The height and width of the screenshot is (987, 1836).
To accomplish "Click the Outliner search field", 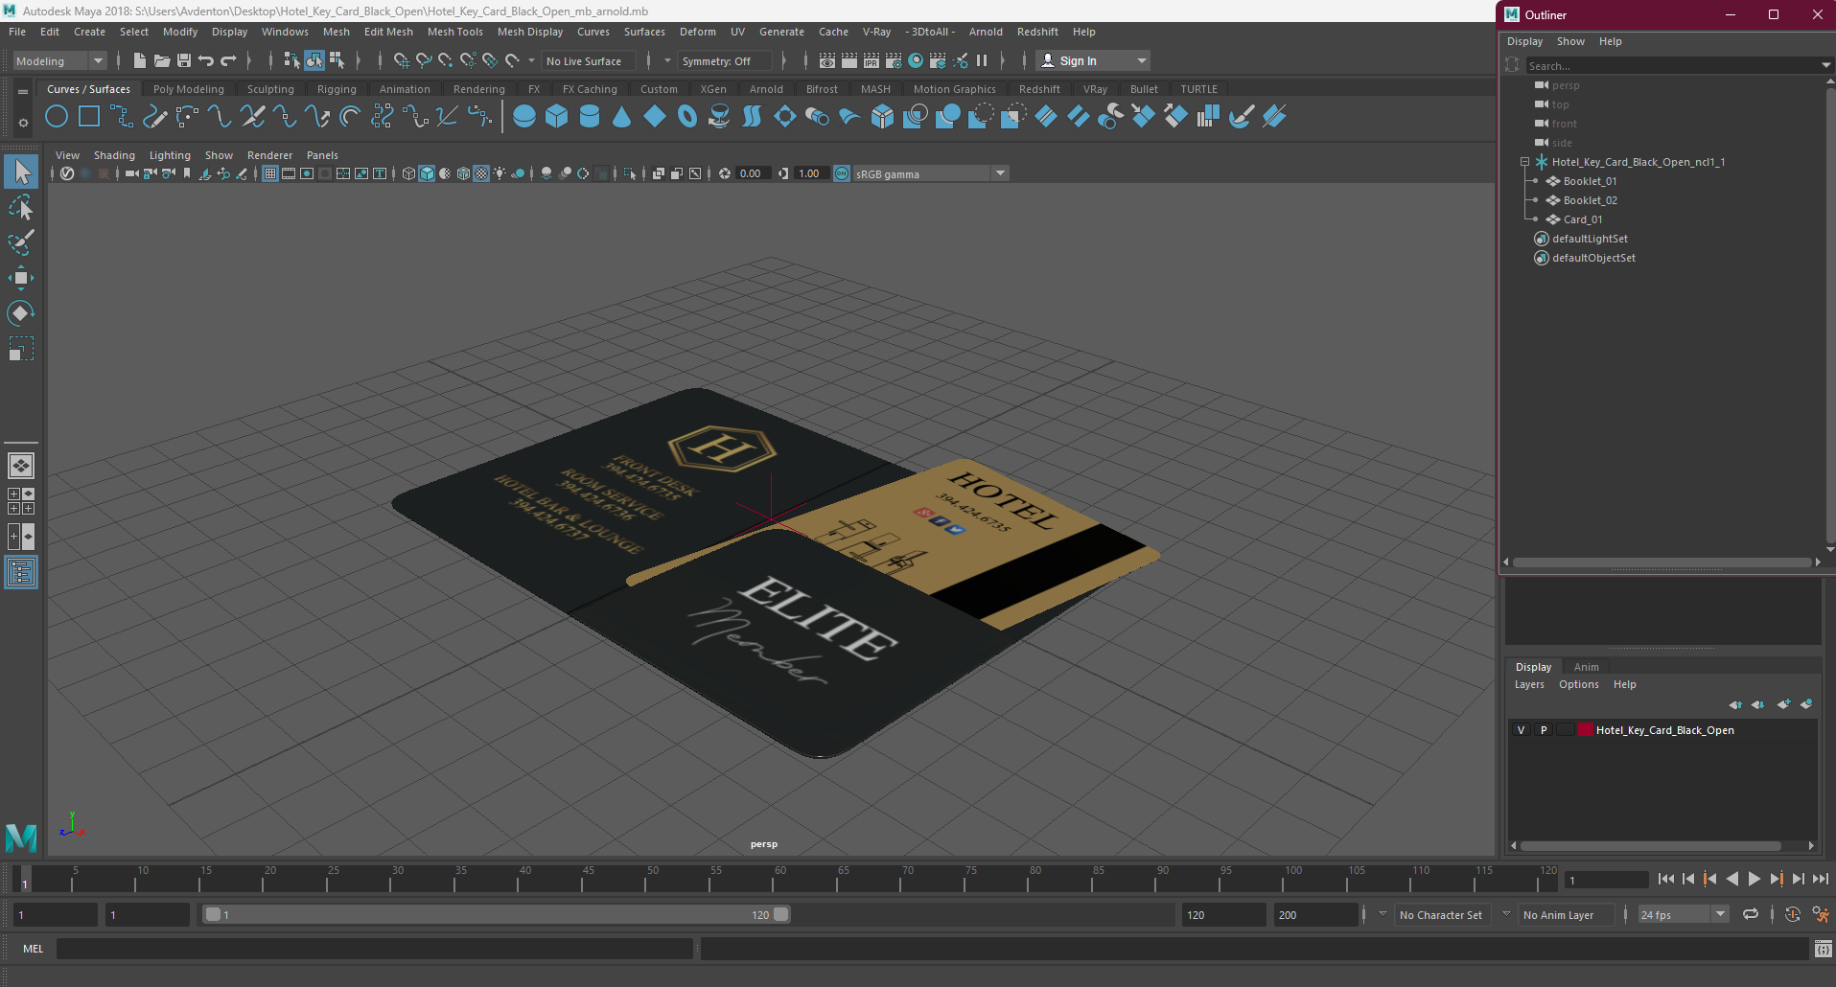I will [x=1672, y=65].
